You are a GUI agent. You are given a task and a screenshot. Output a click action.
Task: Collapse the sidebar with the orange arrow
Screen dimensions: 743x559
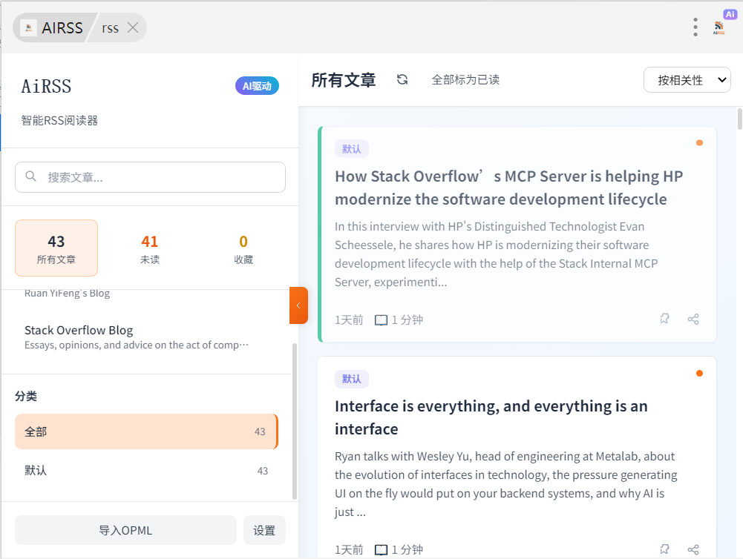[x=298, y=305]
